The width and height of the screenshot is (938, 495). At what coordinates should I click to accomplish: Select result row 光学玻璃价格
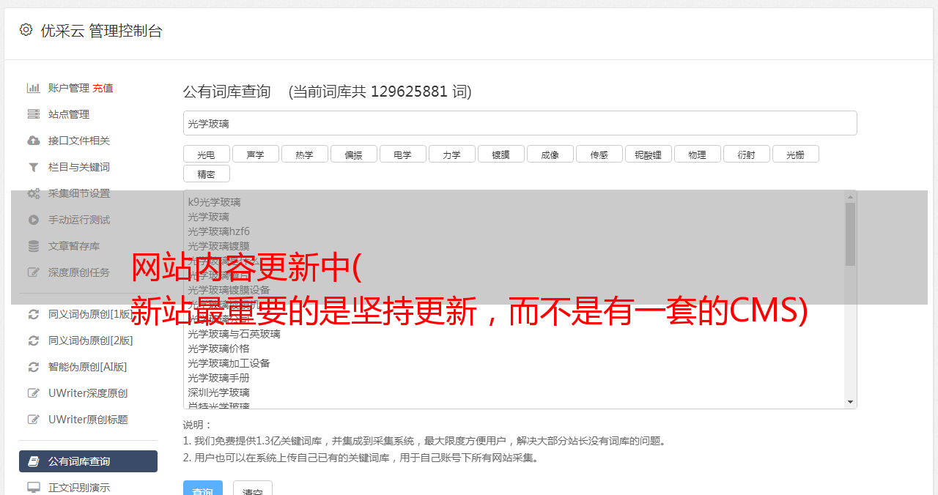(218, 349)
